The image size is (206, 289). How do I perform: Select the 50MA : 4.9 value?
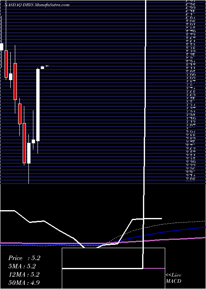pyautogui.click(x=24, y=282)
